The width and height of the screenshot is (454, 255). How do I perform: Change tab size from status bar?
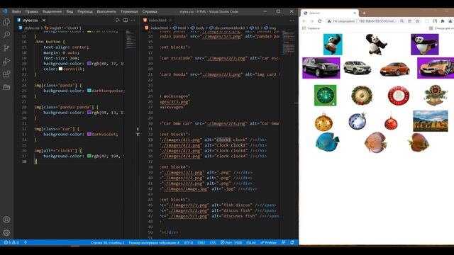point(154,242)
